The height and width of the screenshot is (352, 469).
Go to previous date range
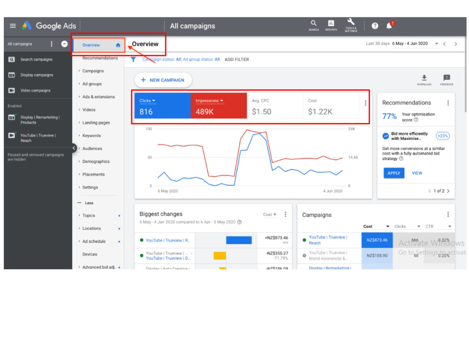pyautogui.click(x=445, y=44)
